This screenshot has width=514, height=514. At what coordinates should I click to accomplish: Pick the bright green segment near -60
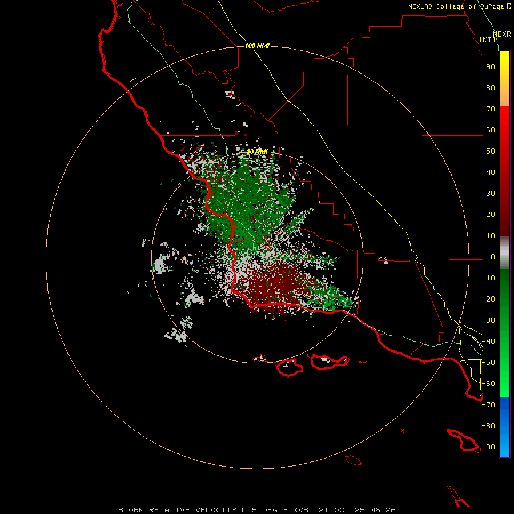[504, 384]
